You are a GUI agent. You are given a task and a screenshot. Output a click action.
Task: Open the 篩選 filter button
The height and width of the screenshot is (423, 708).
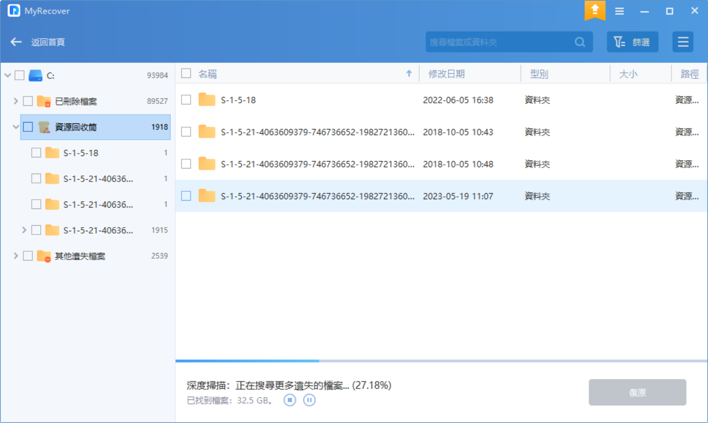[632, 42]
